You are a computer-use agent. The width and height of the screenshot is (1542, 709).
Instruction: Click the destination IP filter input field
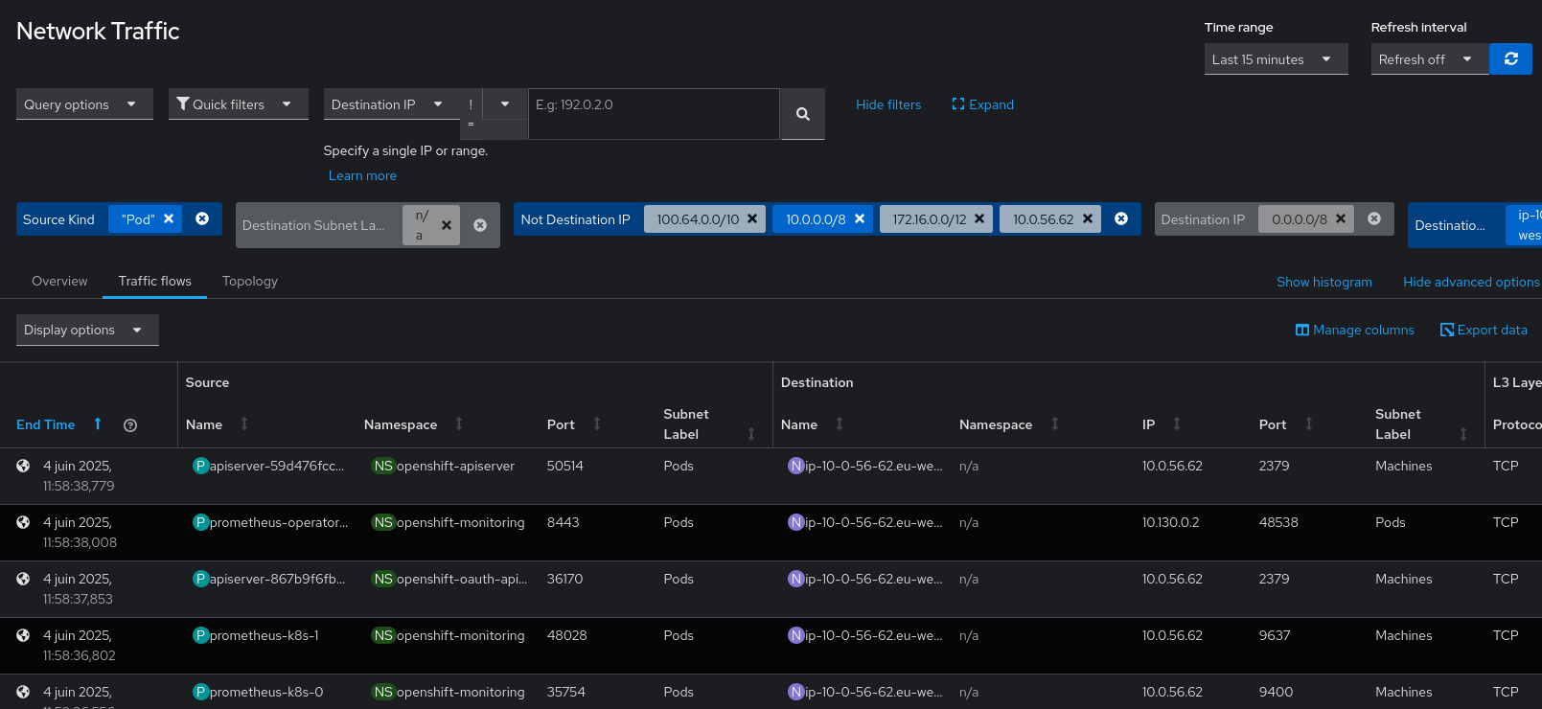(x=653, y=114)
